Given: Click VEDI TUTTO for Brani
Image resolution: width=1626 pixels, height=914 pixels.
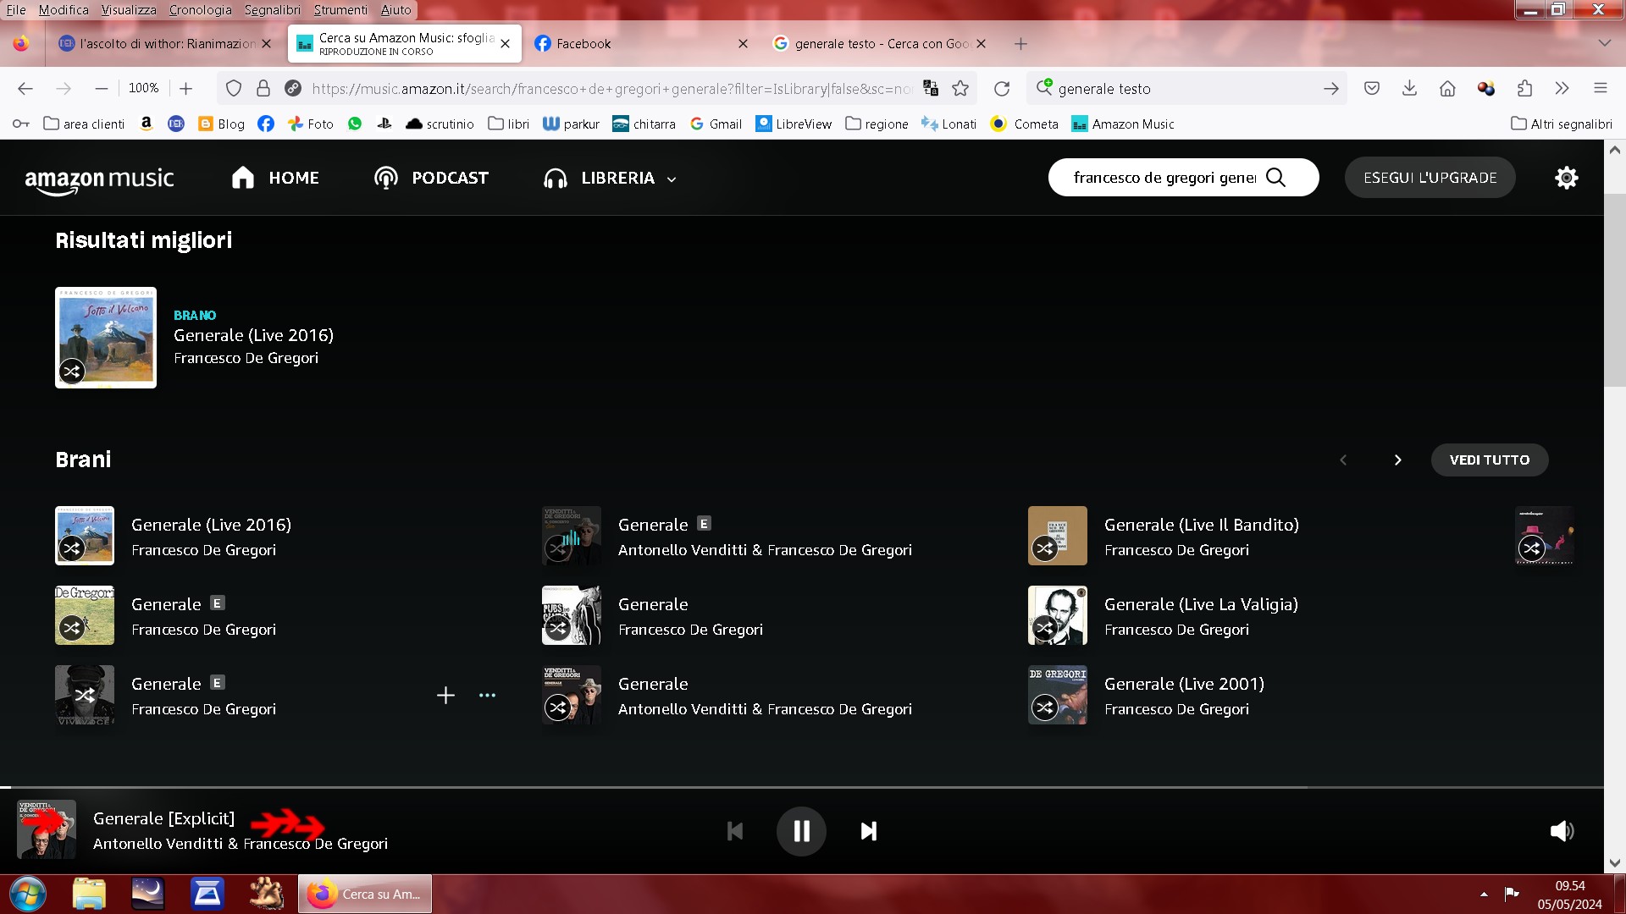Looking at the screenshot, I should (x=1490, y=460).
